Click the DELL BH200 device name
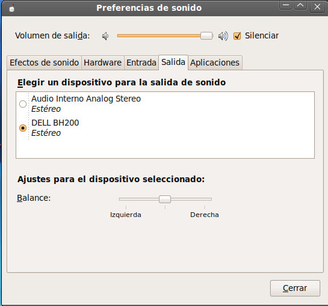The height and width of the screenshot is (306, 328). click(55, 123)
